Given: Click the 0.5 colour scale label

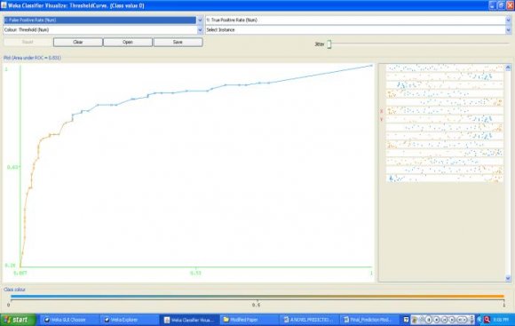Looking at the screenshot, I should pyautogui.click(x=257, y=305).
